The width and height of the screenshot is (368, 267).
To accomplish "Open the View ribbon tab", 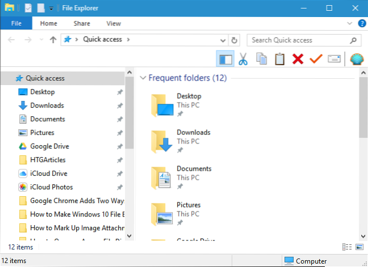I will (114, 23).
